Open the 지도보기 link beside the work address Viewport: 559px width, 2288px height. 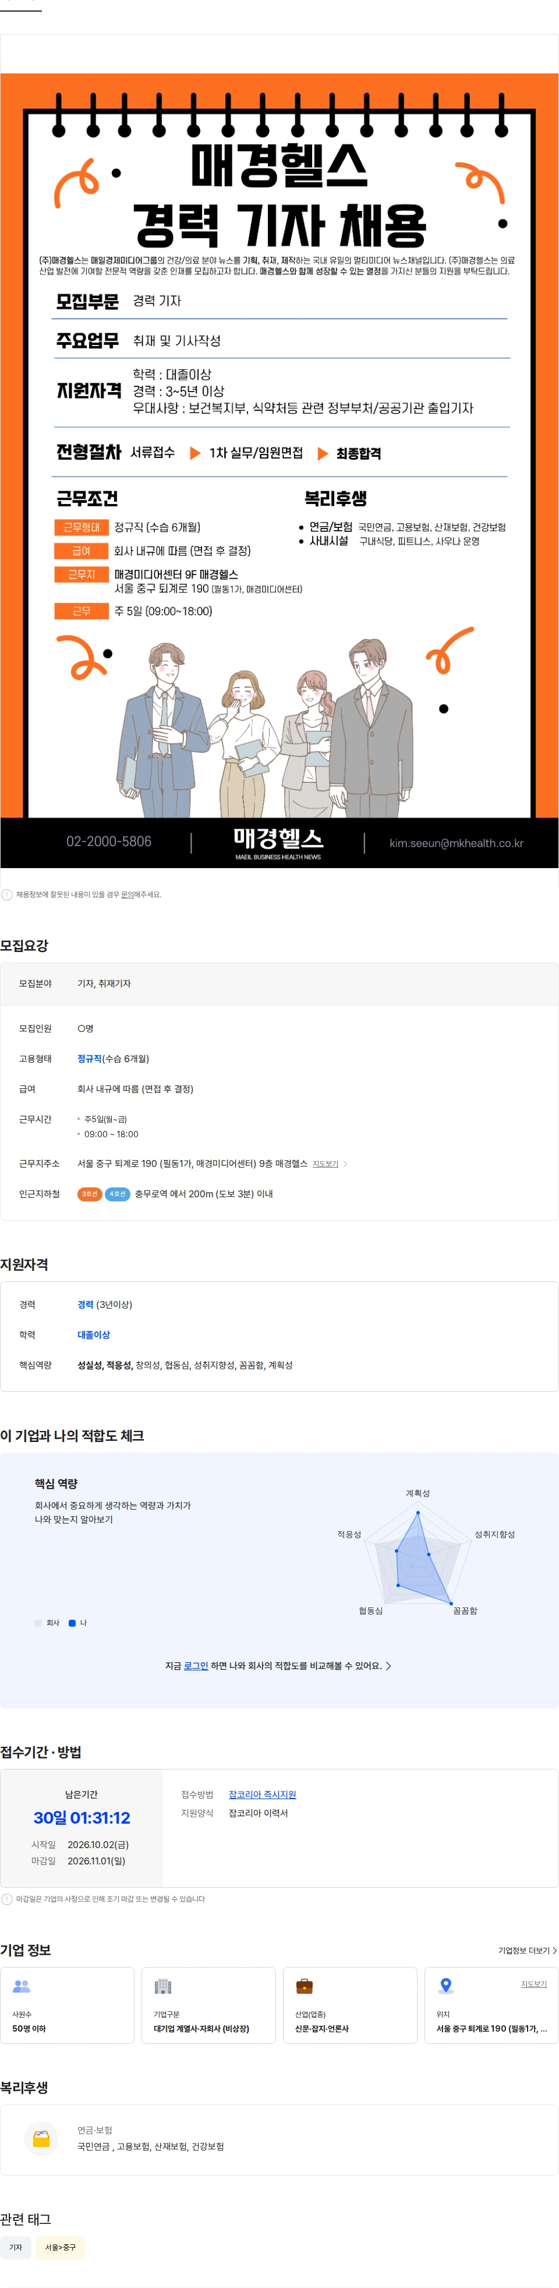click(325, 1164)
